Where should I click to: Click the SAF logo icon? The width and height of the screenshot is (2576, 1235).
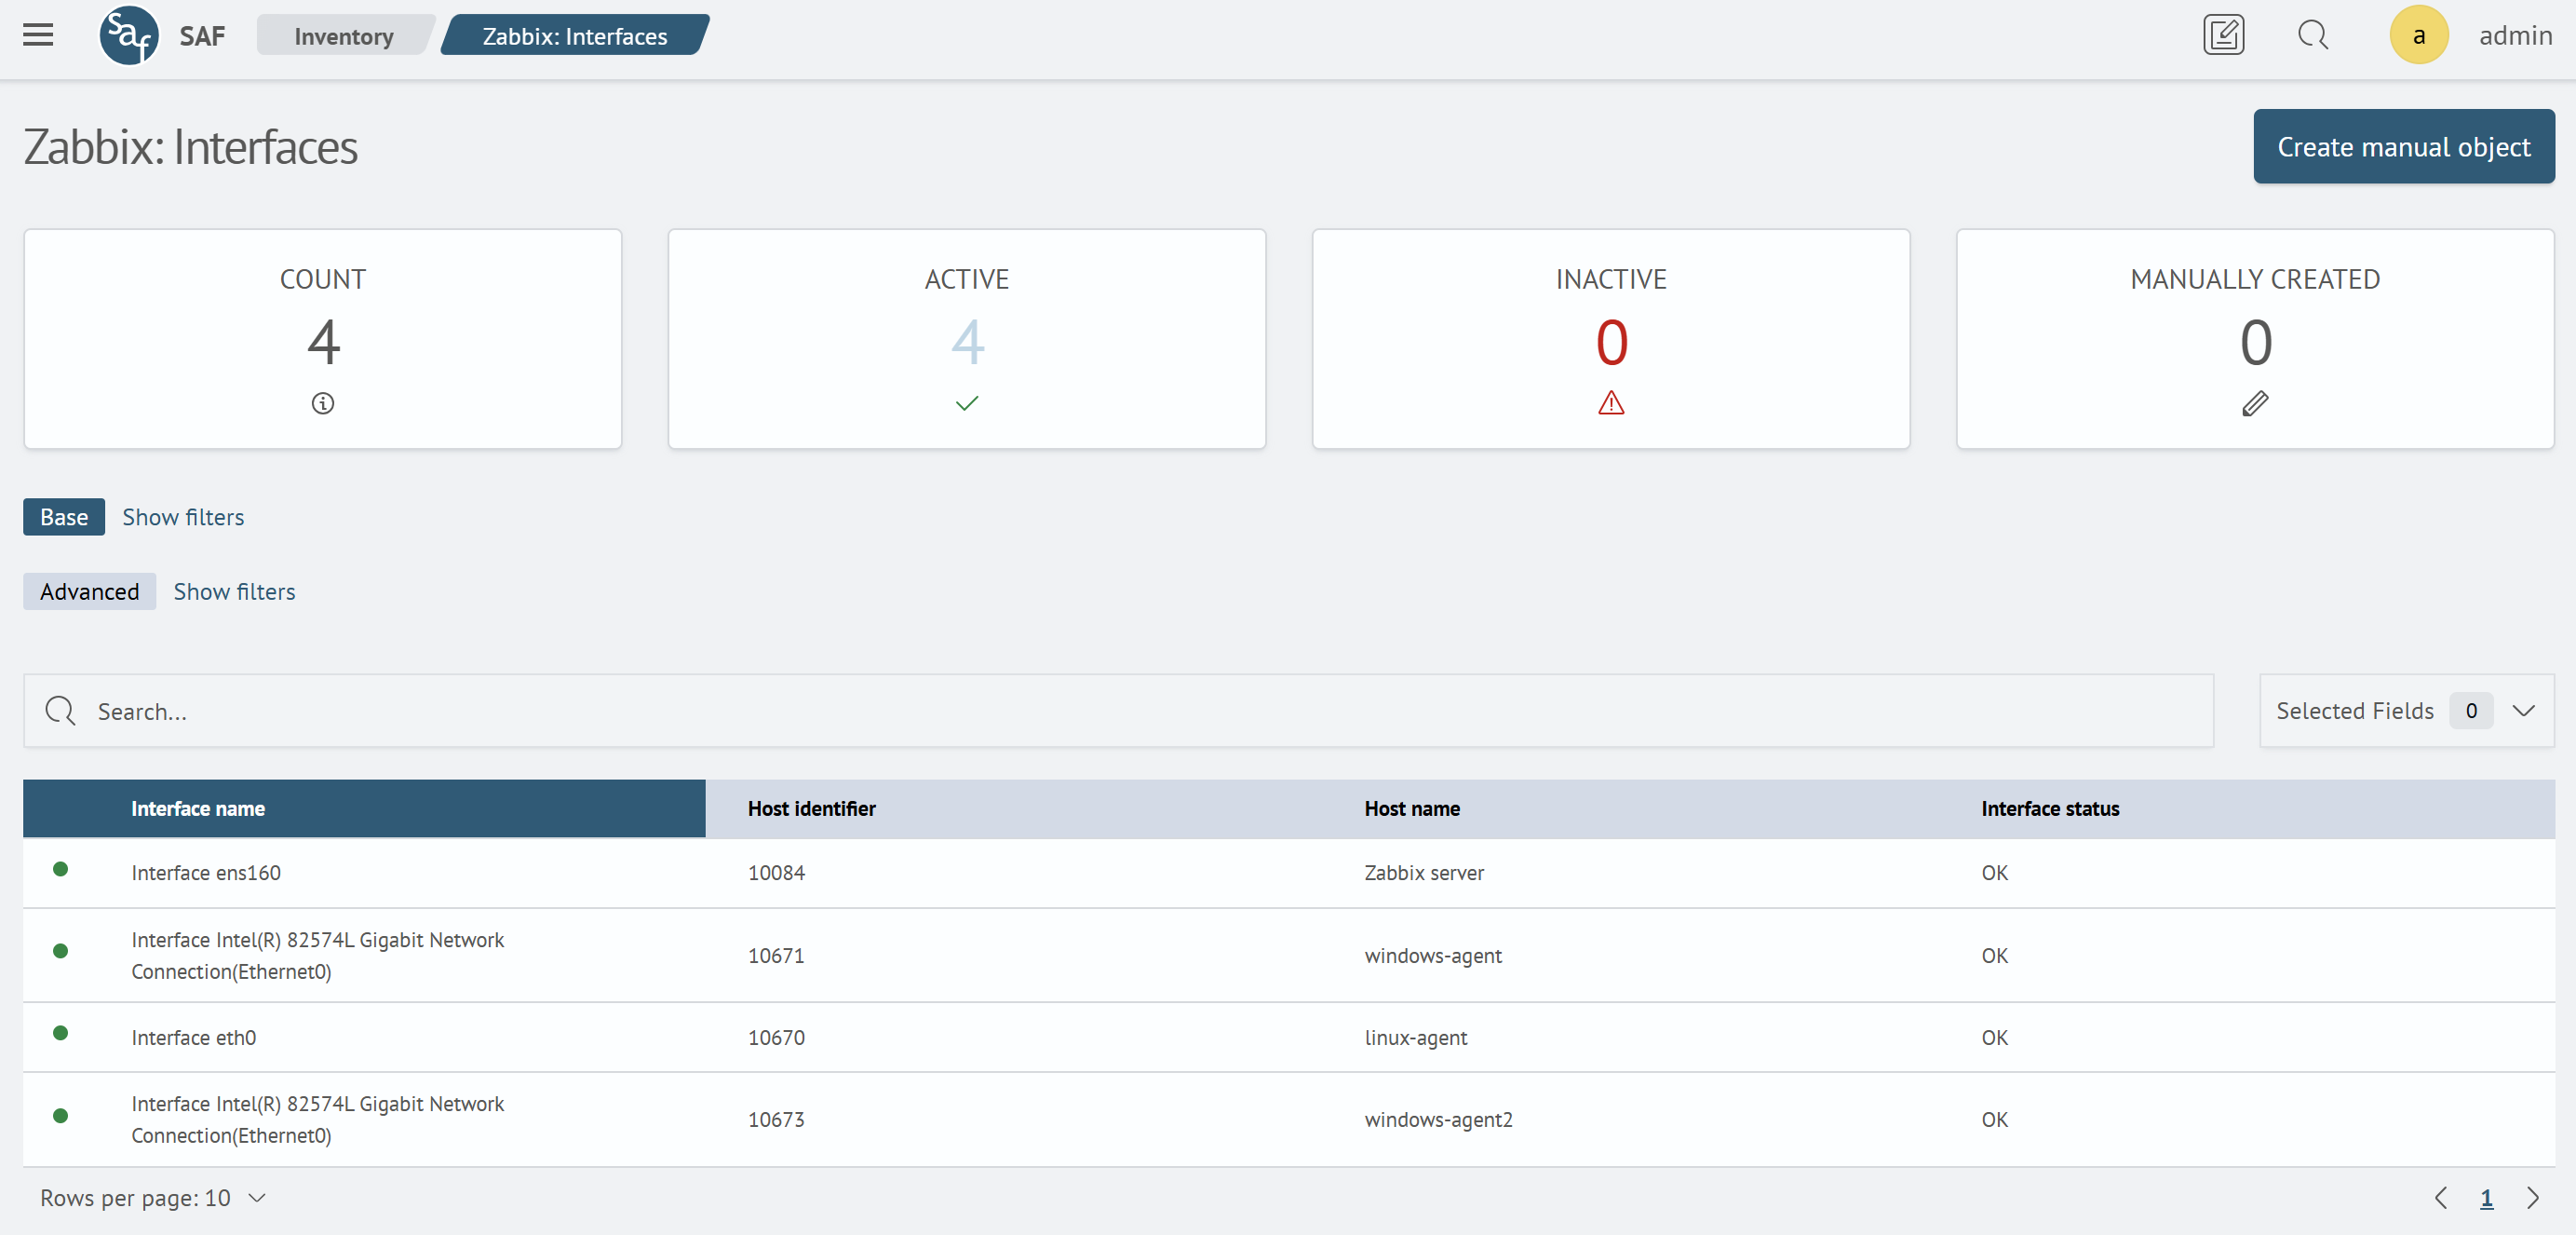click(x=129, y=35)
